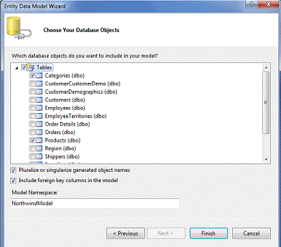The width and height of the screenshot is (281, 247).
Task: Click the CustomerDemographics table icon
Action: pos(39,92)
